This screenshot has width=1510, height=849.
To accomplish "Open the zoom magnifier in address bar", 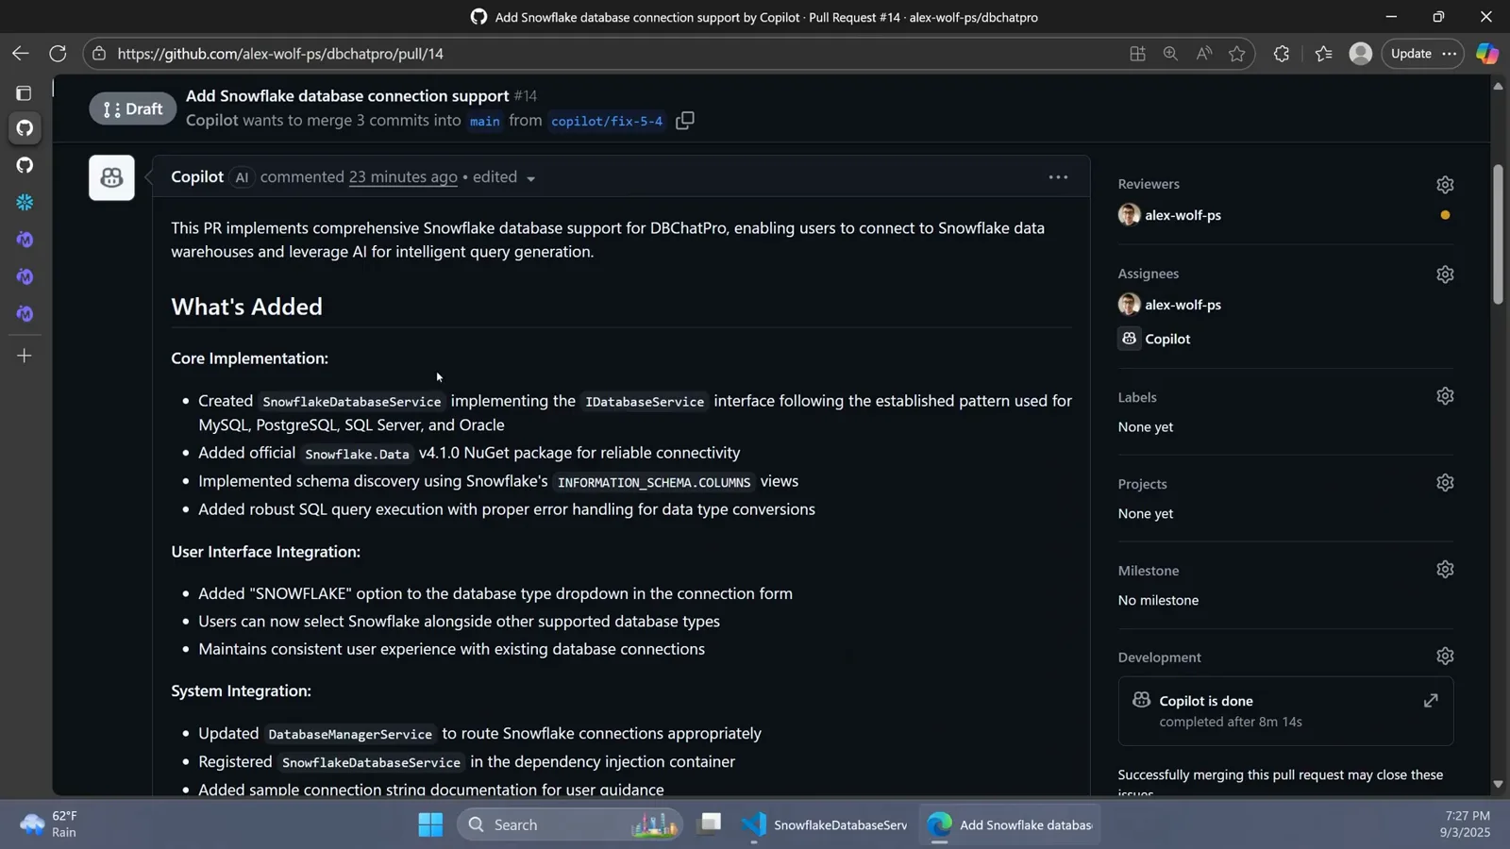I will pos(1170,54).
